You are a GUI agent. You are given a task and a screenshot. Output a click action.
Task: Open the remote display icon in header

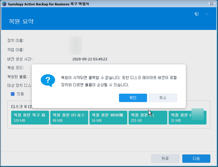(197, 14)
